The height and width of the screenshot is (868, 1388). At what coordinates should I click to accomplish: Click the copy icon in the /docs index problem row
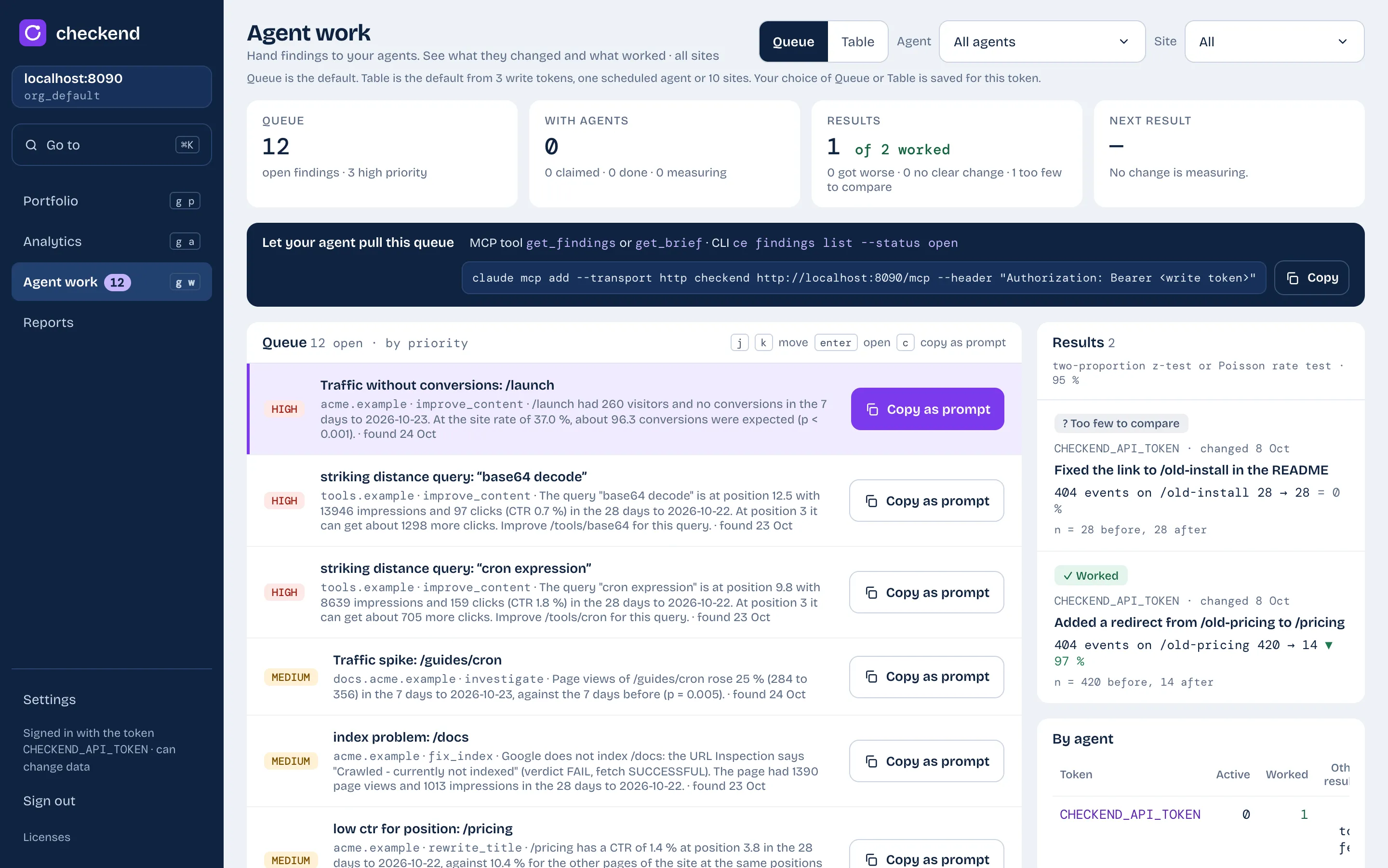pos(871,761)
